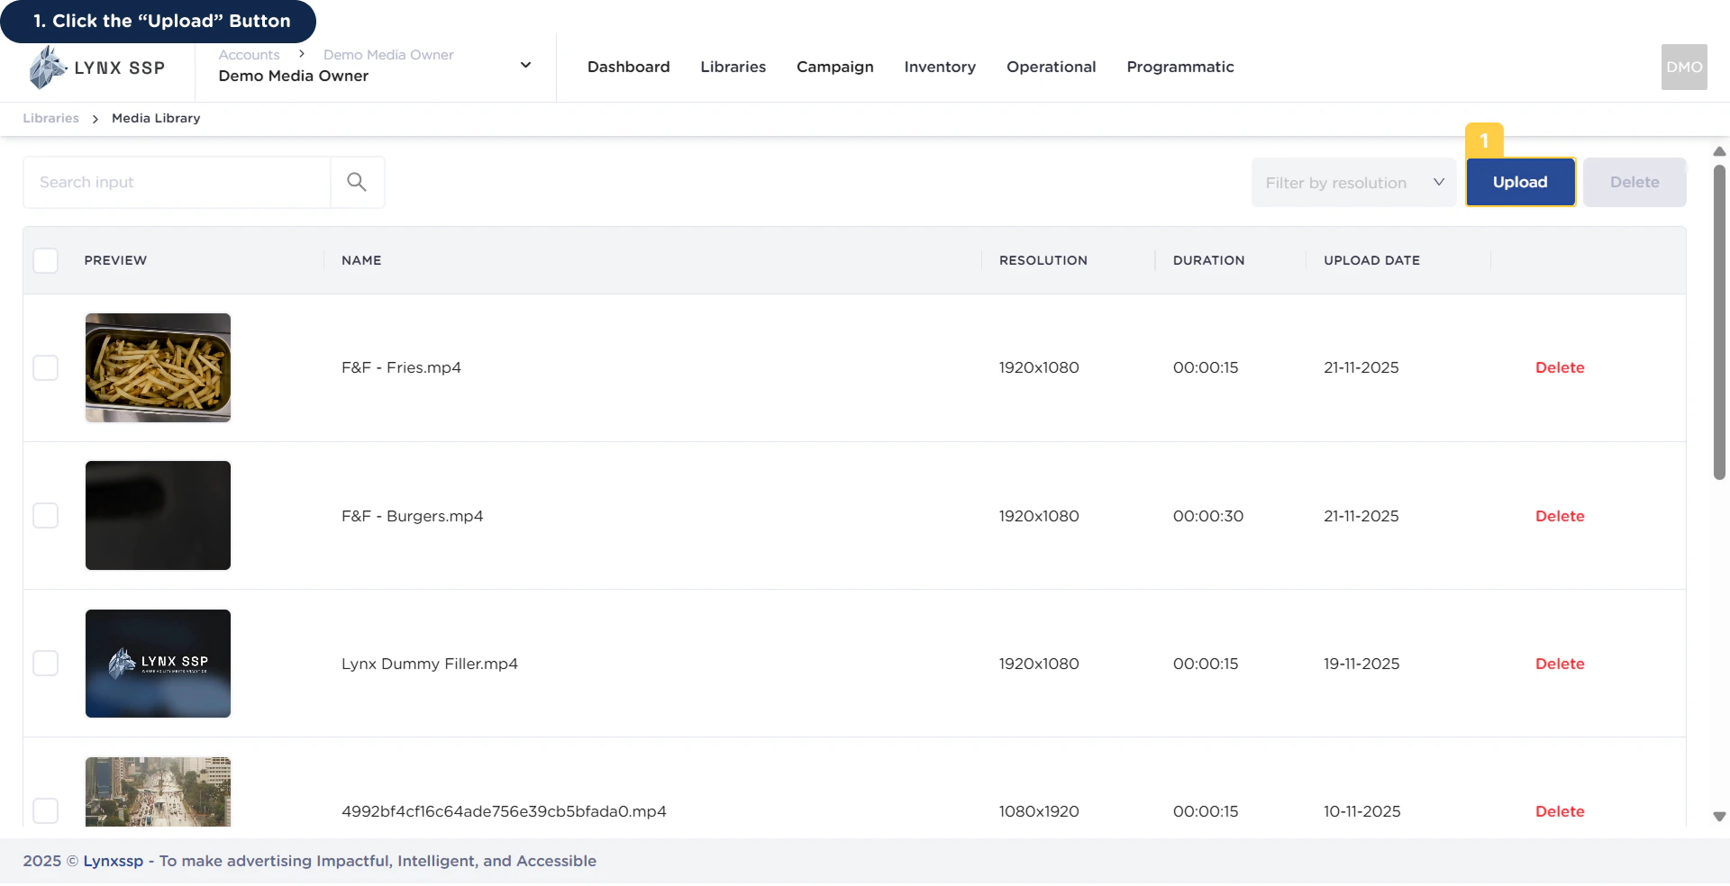The height and width of the screenshot is (886, 1730).
Task: Delete the 4992bf4cf16c64ade756e39cb5bfada0.mp4 row
Action: pyautogui.click(x=1560, y=811)
